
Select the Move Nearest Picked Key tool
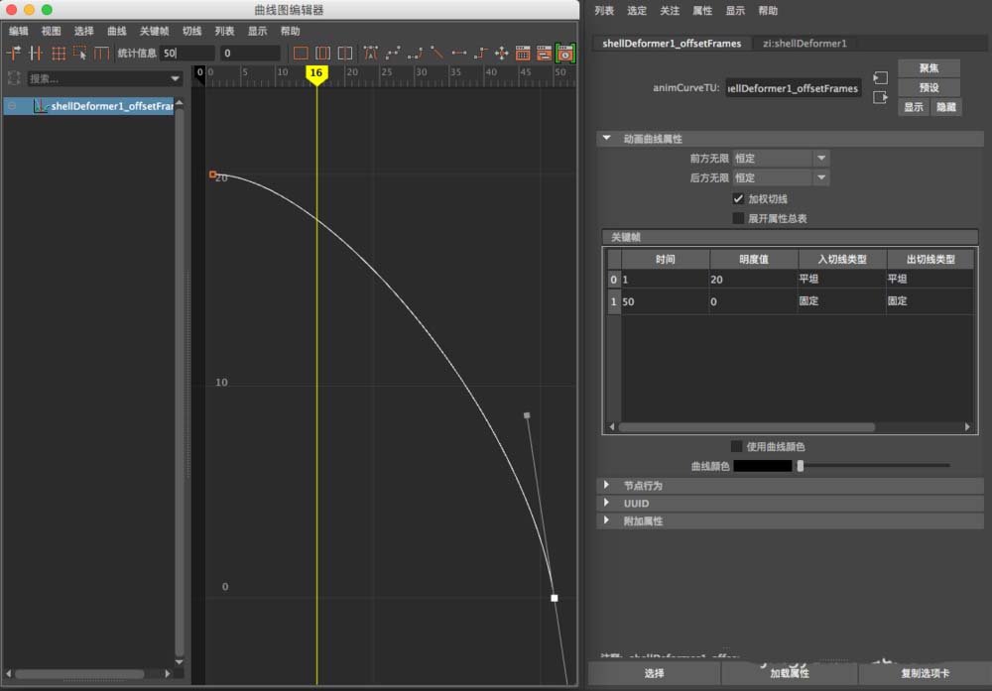click(x=13, y=54)
